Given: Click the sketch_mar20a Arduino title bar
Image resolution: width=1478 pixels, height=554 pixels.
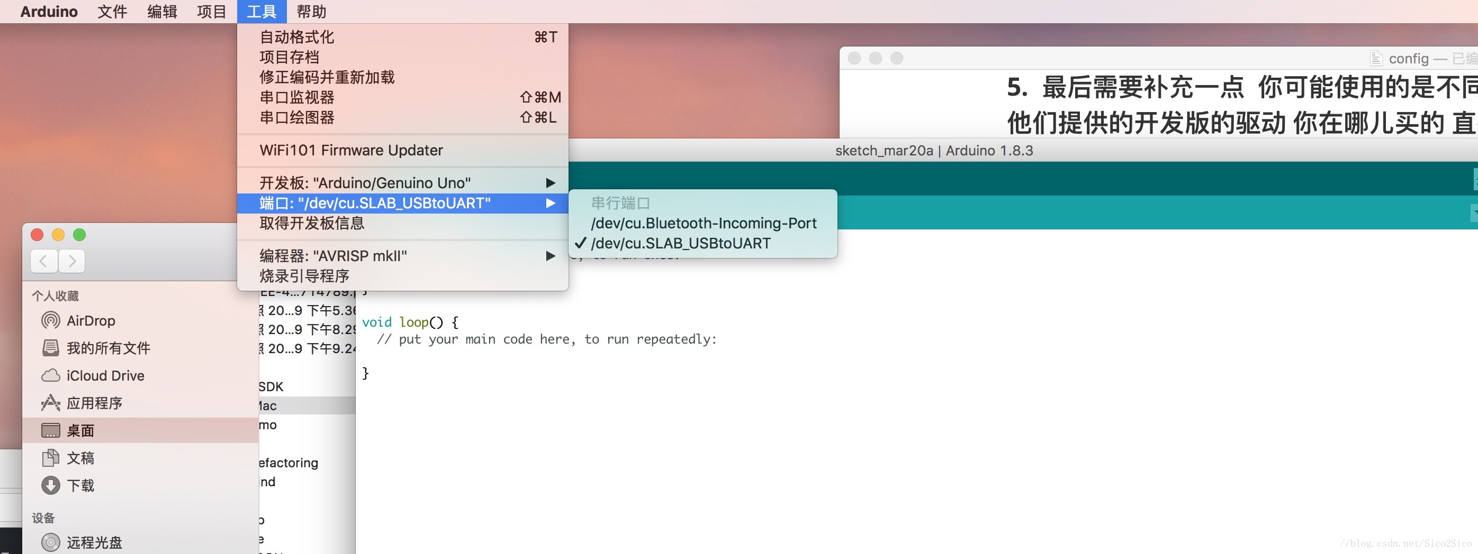Looking at the screenshot, I should (x=933, y=151).
